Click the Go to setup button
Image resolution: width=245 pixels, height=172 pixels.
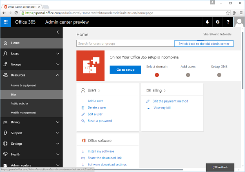(125, 70)
